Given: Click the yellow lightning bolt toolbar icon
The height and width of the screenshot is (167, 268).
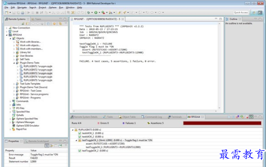Looking at the screenshot, I should coord(119,12).
